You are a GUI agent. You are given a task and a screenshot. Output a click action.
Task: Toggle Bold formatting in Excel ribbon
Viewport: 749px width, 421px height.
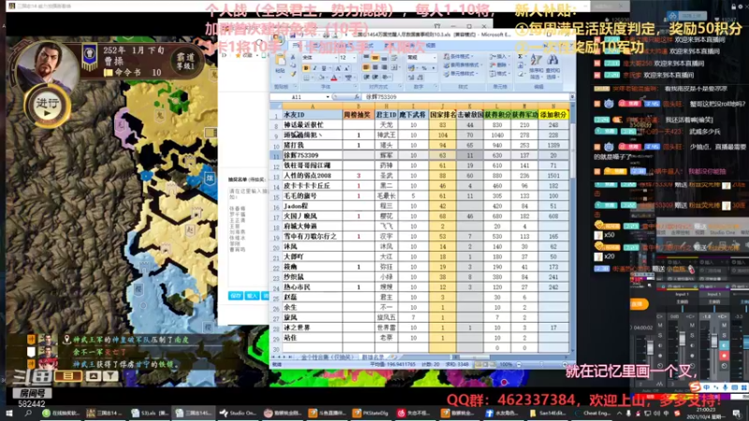[x=306, y=68]
